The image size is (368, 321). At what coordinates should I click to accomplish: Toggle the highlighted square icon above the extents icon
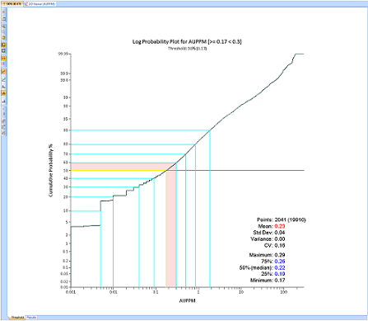[3, 45]
